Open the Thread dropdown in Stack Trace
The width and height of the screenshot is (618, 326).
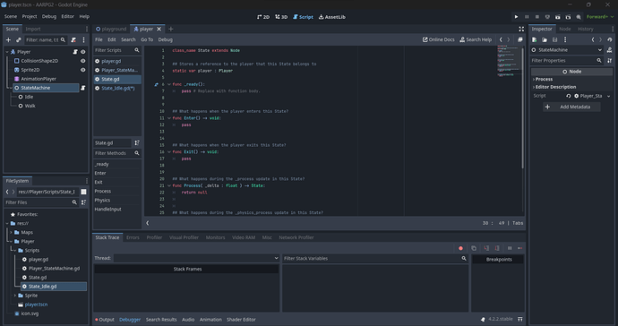click(x=196, y=258)
